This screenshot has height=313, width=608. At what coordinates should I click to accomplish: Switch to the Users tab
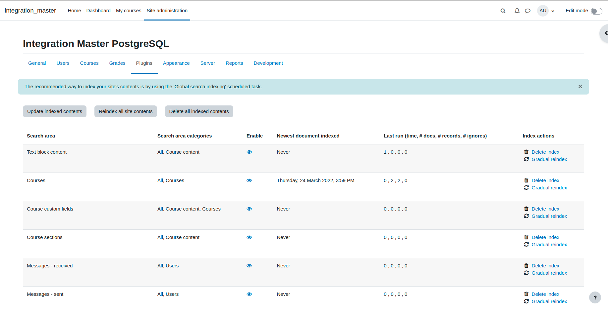(63, 63)
